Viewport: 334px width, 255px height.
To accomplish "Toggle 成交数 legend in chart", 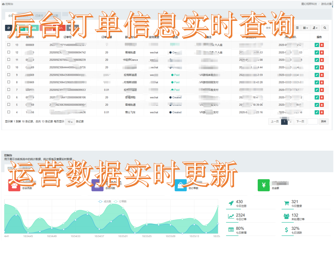I will [105, 202].
